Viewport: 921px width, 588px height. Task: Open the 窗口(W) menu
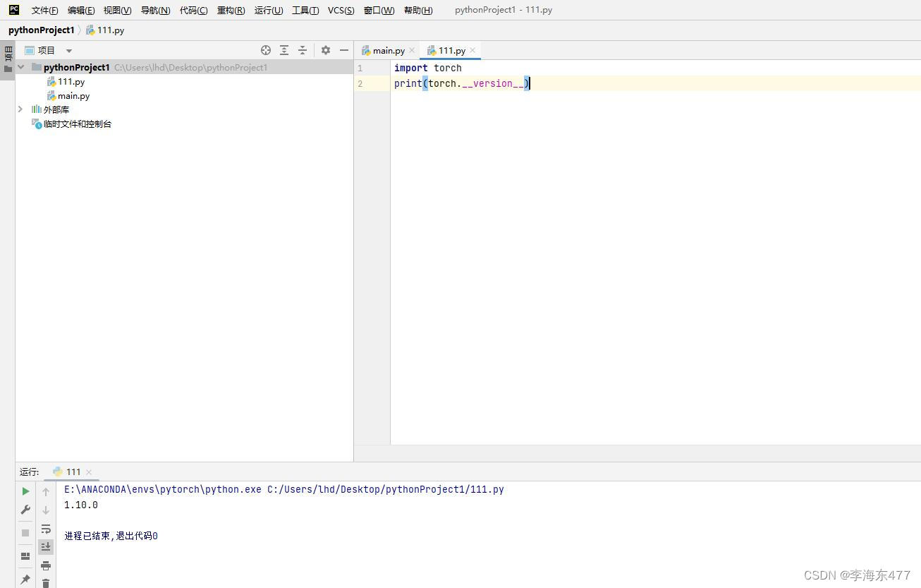[379, 10]
